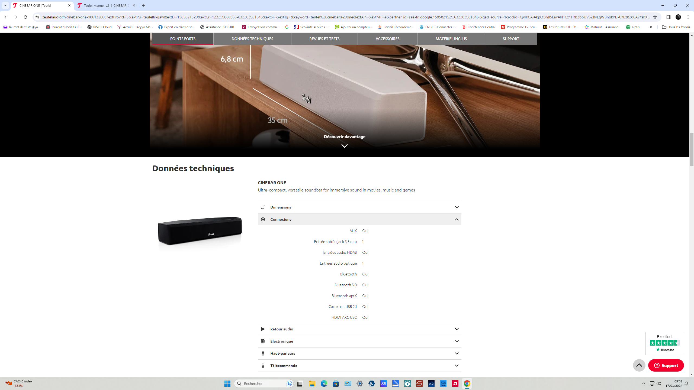Open Disney+ app from taskbar

click(431, 383)
